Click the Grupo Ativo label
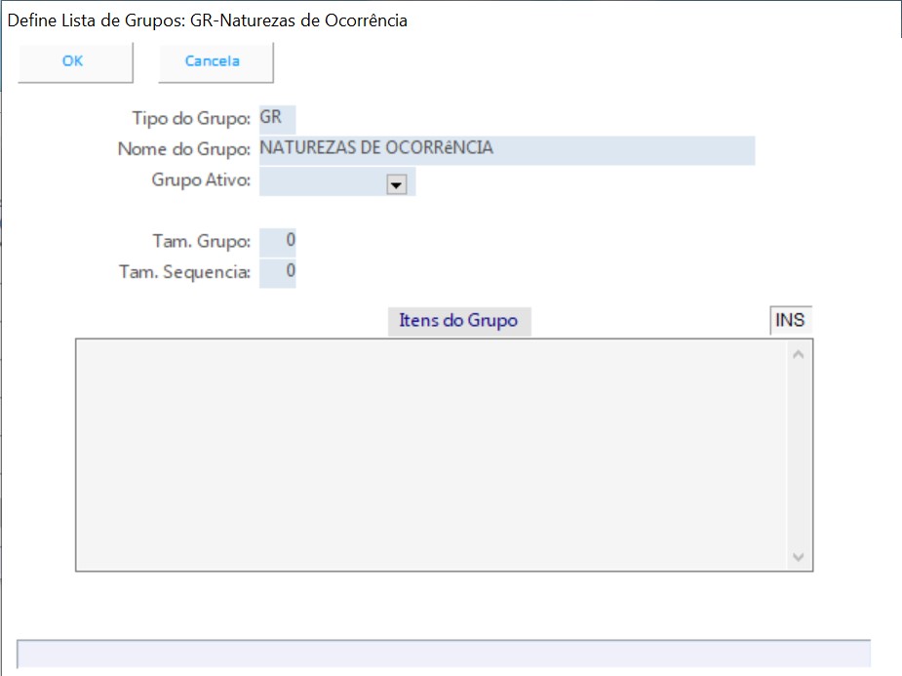The width and height of the screenshot is (902, 676). coord(201,180)
